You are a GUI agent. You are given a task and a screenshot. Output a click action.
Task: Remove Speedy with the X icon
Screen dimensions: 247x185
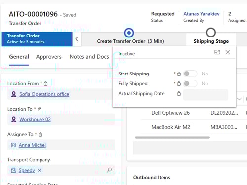point(39,170)
